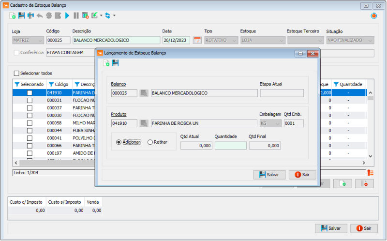Click code cell 000030 in the grid
Screen dimensions: 387x241
pos(59,115)
